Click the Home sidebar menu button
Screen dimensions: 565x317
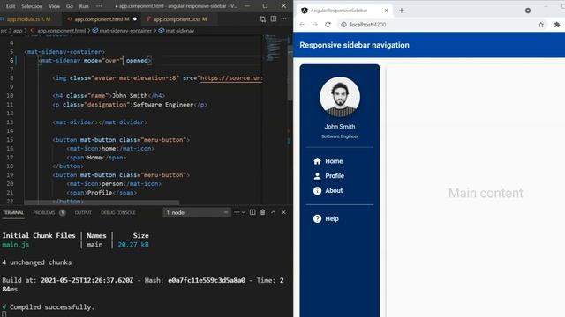click(339, 161)
